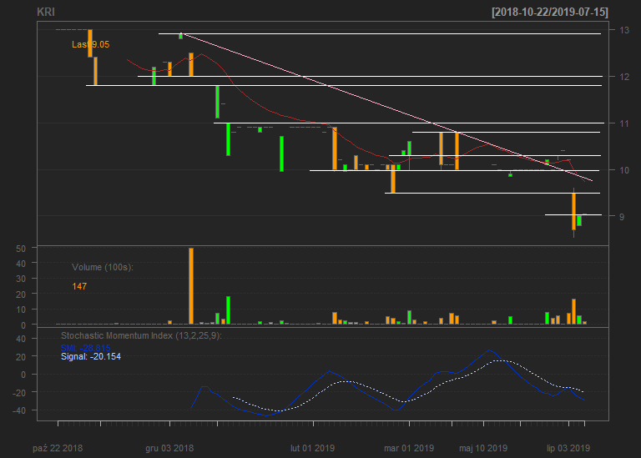The image size is (641, 458).
Task: Click the date label paź 22 2018
Action: 58,448
